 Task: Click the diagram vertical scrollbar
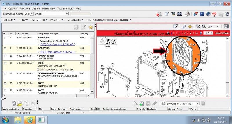coord(227,67)
